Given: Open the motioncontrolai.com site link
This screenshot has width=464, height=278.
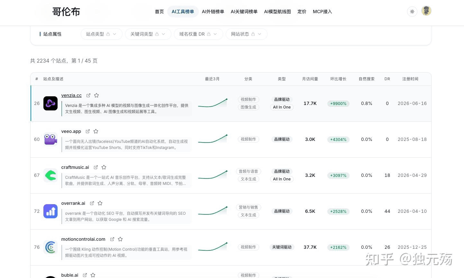Looking at the screenshot, I should click(83, 239).
